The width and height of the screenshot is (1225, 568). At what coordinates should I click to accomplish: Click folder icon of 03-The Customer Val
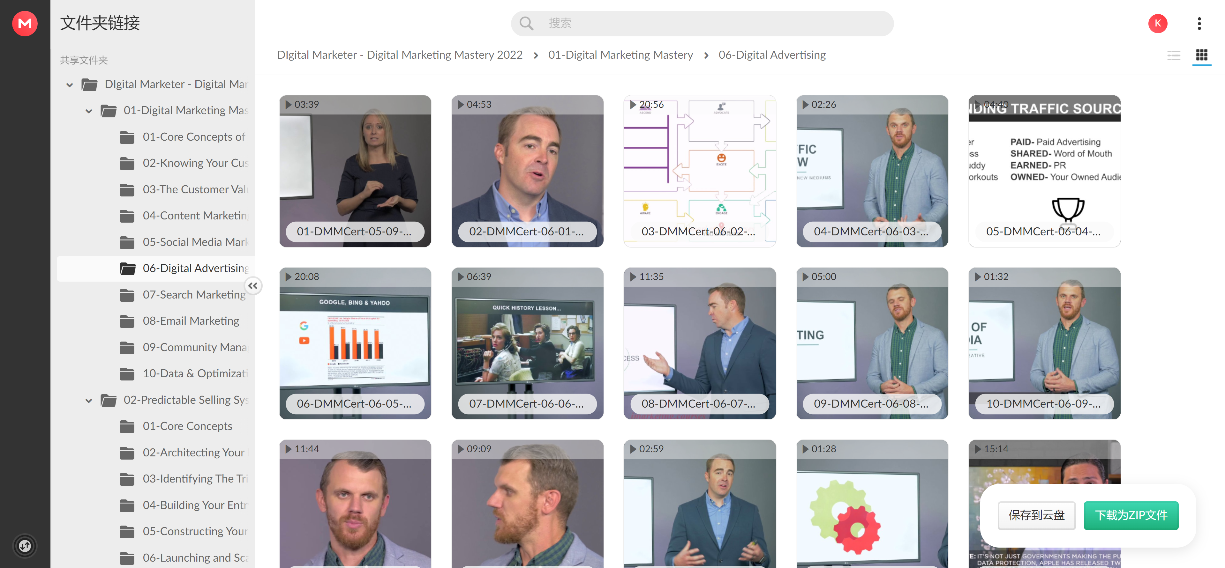126,190
